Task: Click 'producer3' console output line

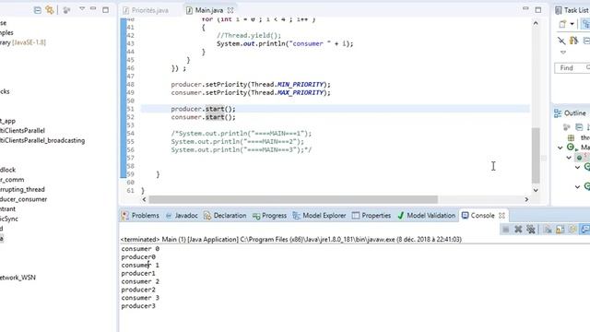Action: point(138,306)
